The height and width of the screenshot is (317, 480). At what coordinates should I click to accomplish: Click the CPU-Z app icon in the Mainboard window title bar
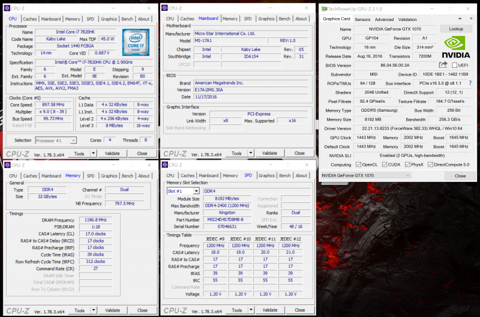[x=164, y=8]
